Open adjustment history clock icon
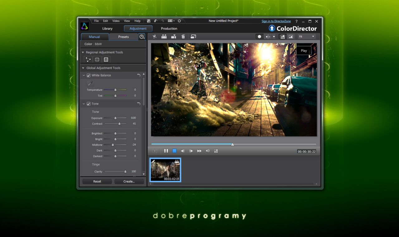 click(x=142, y=37)
